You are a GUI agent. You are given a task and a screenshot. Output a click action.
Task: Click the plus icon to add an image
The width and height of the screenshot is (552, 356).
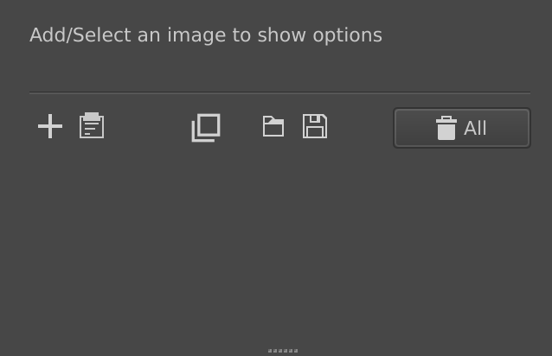(x=50, y=126)
